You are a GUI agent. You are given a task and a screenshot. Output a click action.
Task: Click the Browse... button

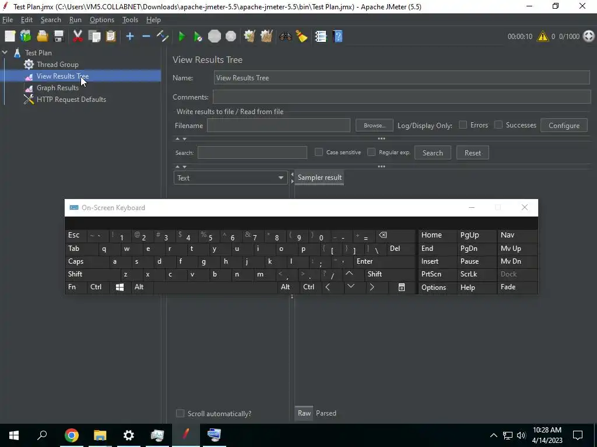[x=374, y=126]
